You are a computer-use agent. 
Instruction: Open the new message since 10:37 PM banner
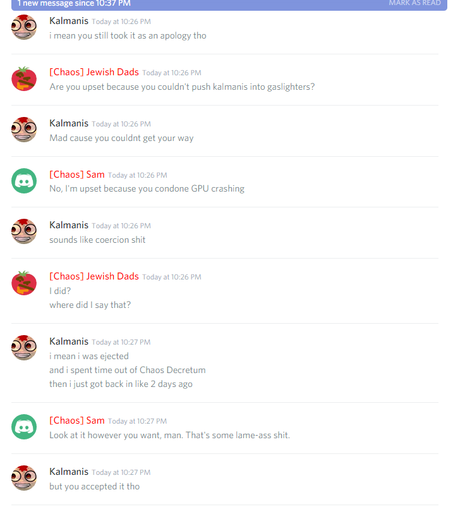click(229, 4)
